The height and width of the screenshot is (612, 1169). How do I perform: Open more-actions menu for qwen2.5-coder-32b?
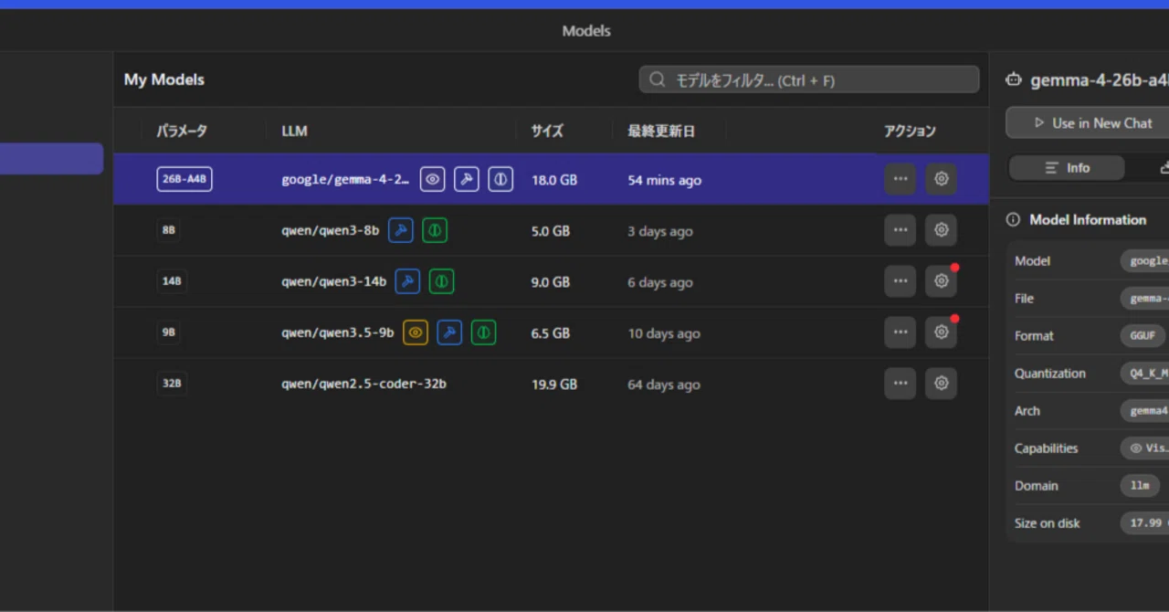tap(900, 384)
